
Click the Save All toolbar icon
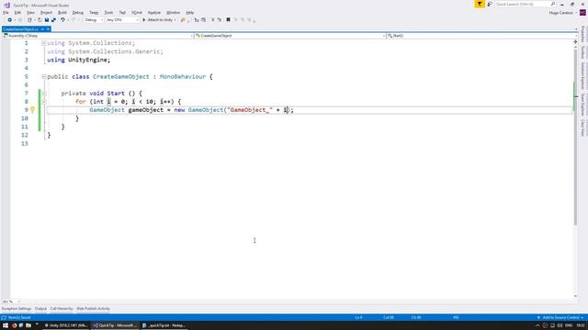pyautogui.click(x=53, y=20)
